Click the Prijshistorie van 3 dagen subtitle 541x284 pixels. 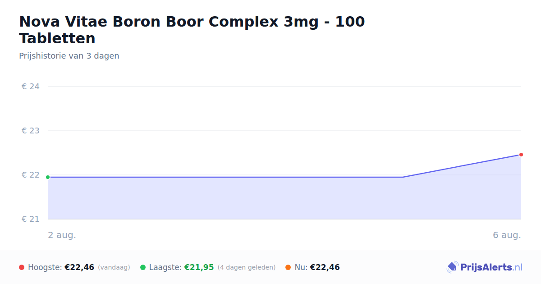69,56
